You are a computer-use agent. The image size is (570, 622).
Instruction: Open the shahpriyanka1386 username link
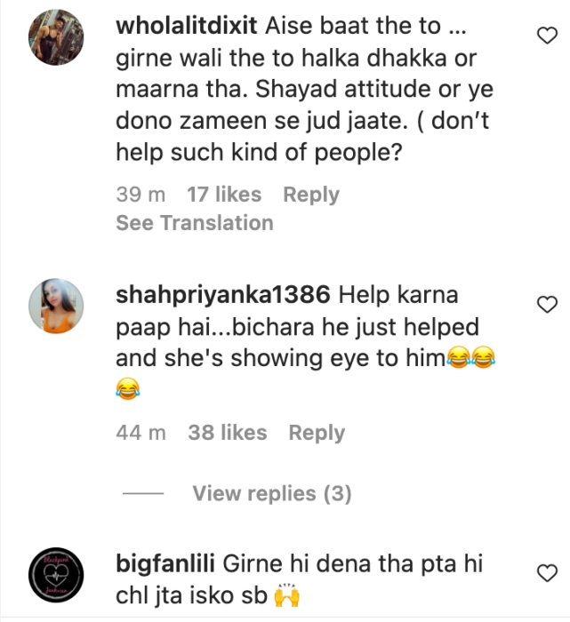[222, 295]
